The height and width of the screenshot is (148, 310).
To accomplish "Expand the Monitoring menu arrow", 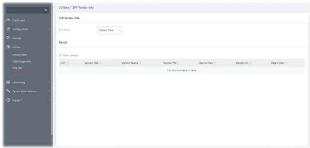I will [50, 83].
